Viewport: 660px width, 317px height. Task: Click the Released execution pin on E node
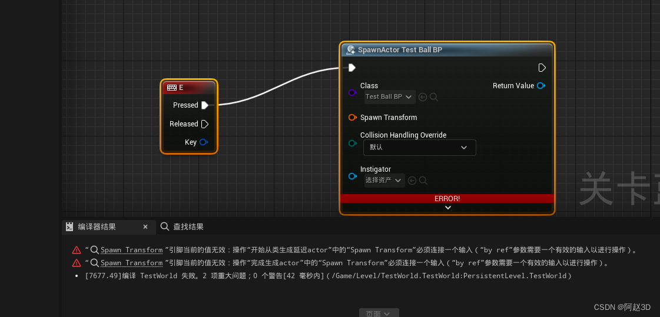pos(205,124)
